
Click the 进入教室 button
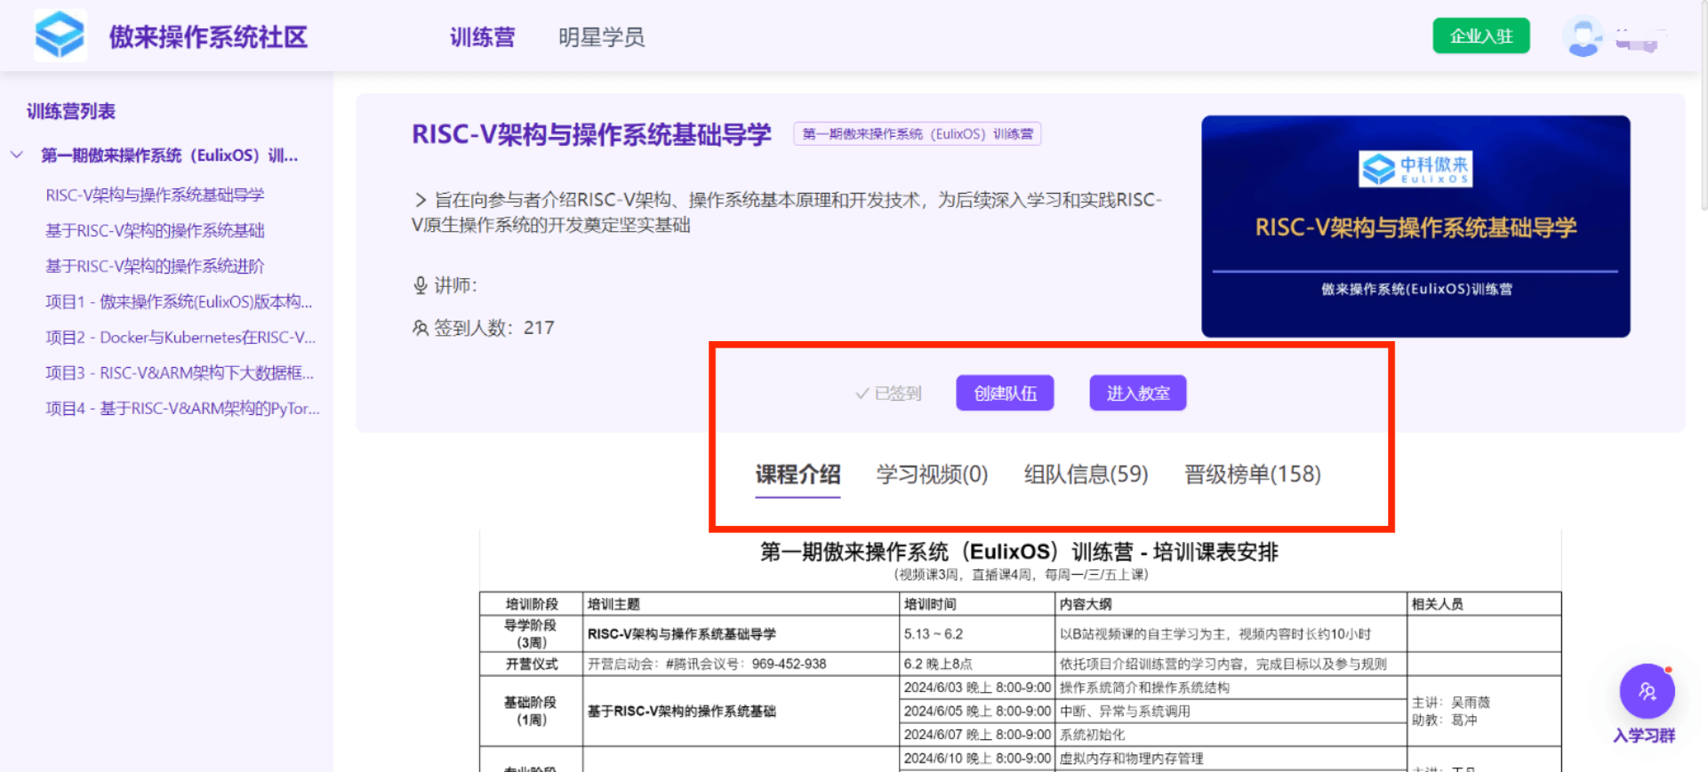click(x=1138, y=393)
